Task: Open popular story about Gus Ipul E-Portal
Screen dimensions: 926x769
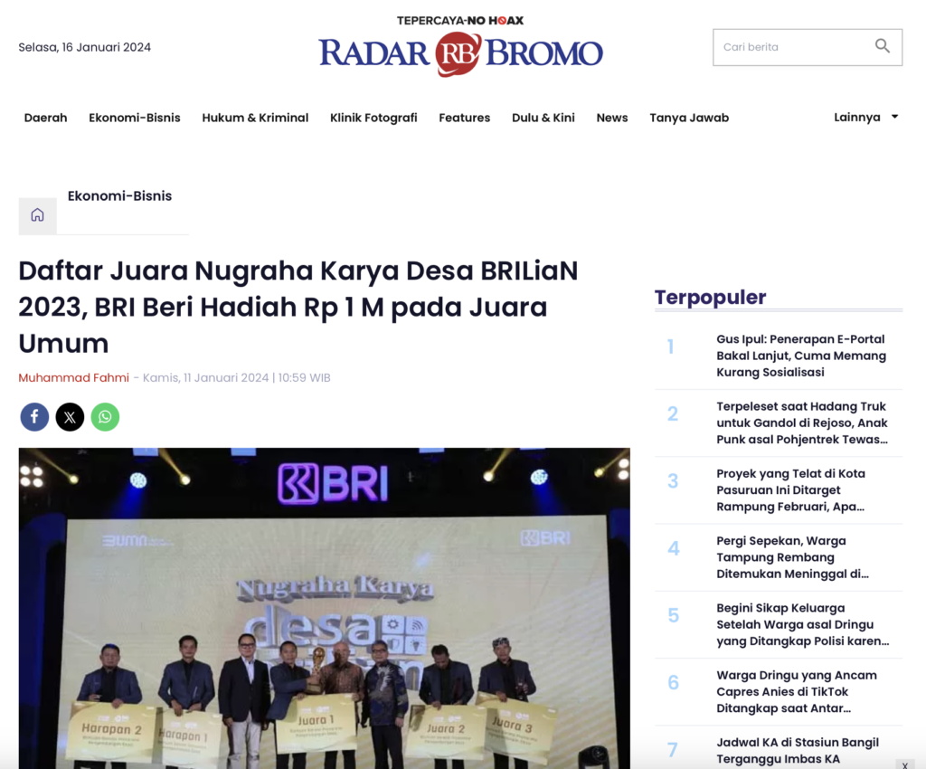Action: pyautogui.click(x=801, y=356)
